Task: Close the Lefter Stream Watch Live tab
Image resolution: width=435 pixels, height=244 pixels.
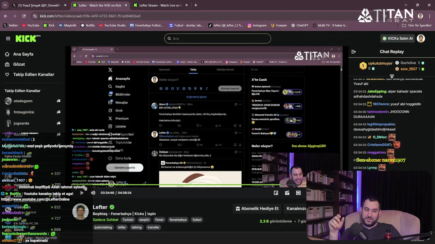Action: pos(187,5)
